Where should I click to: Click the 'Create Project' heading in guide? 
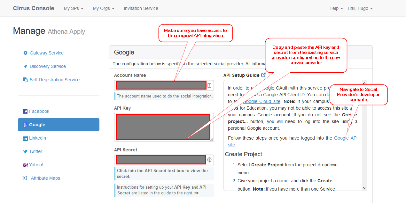point(243,154)
